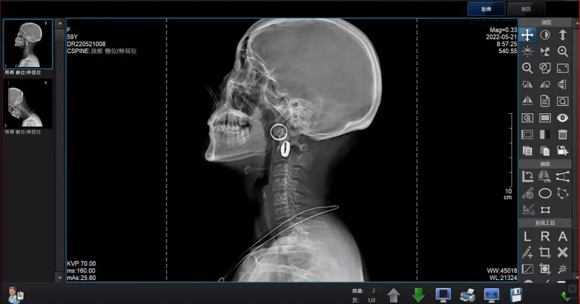This screenshot has height=304, width=580.
Task: Collapse the 系统工具 system tools section
Action: (x=545, y=223)
